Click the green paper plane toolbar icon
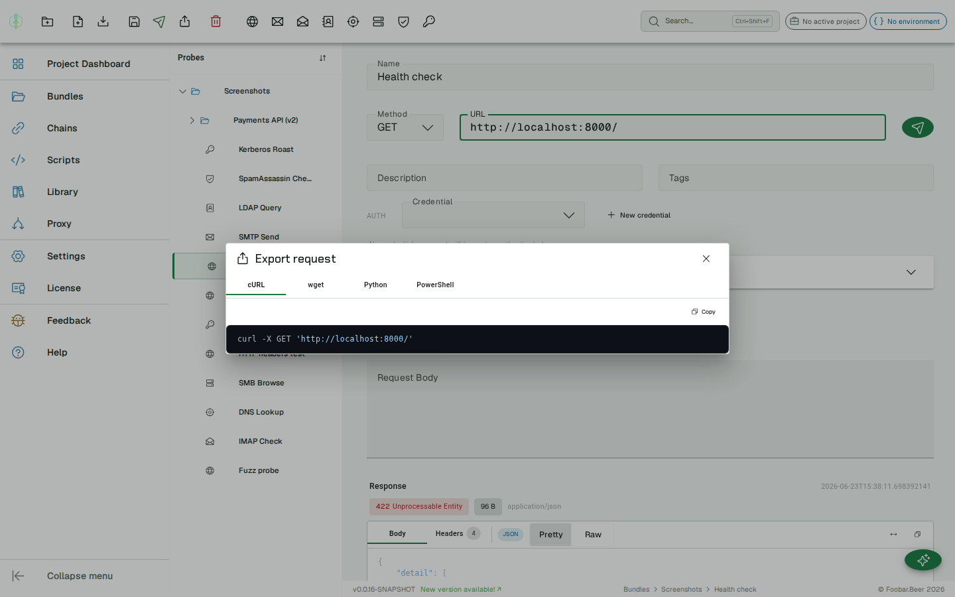 click(159, 21)
